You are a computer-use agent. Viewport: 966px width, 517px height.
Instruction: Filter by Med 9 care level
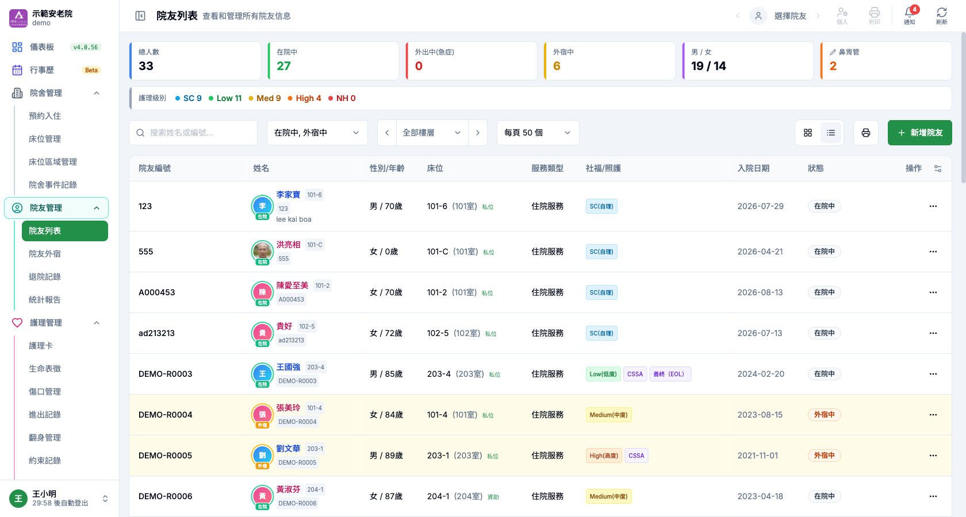265,98
